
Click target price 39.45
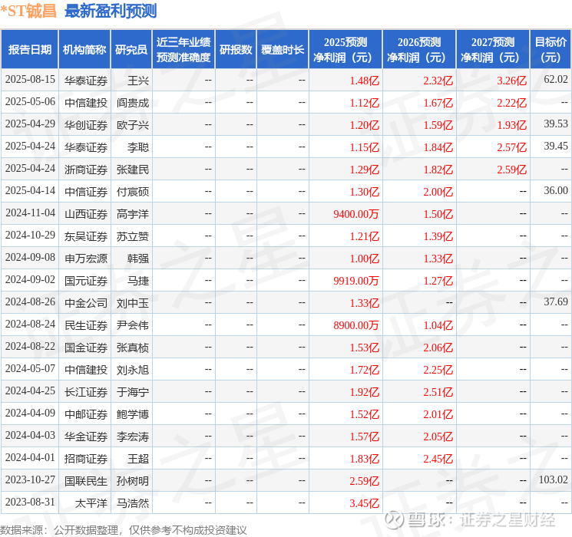(x=556, y=147)
